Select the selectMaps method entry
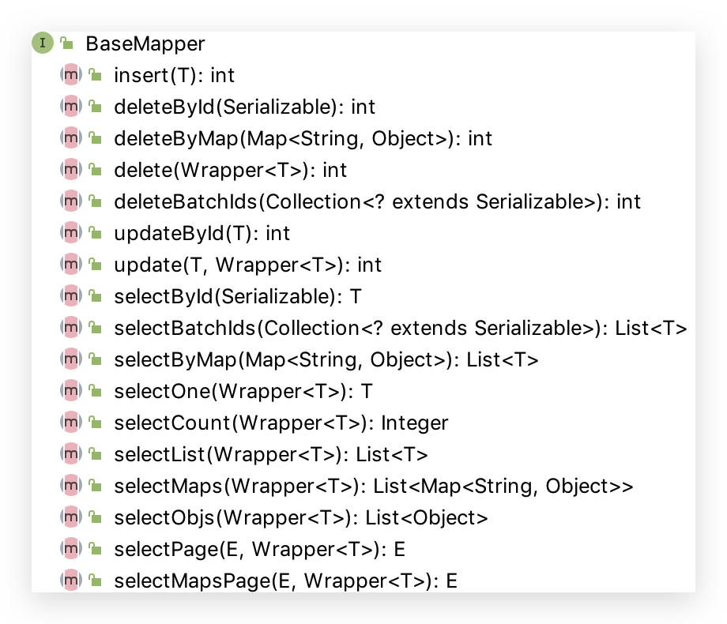The height and width of the screenshot is (624, 727). (x=373, y=486)
